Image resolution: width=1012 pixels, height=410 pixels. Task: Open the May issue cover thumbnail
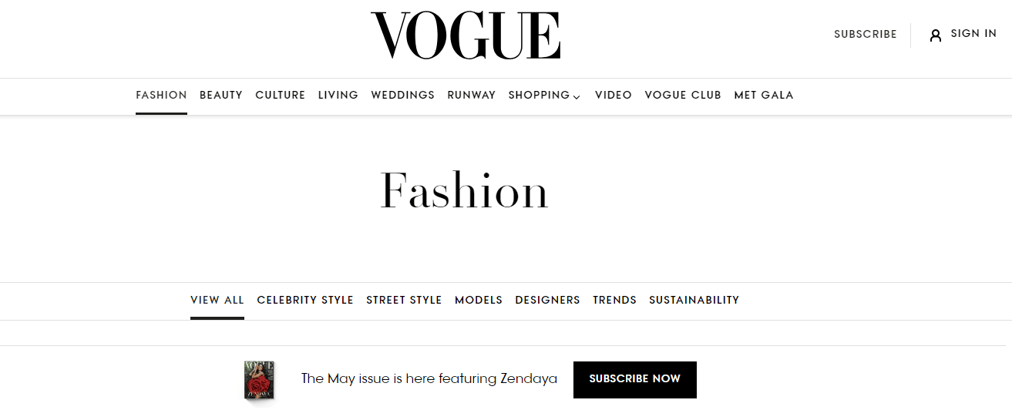[259, 379]
